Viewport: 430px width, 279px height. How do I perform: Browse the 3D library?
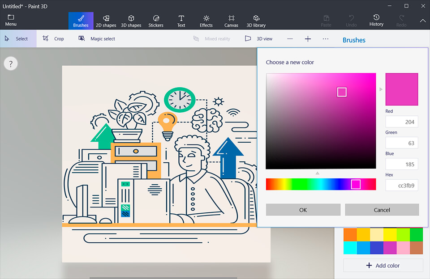click(x=256, y=21)
